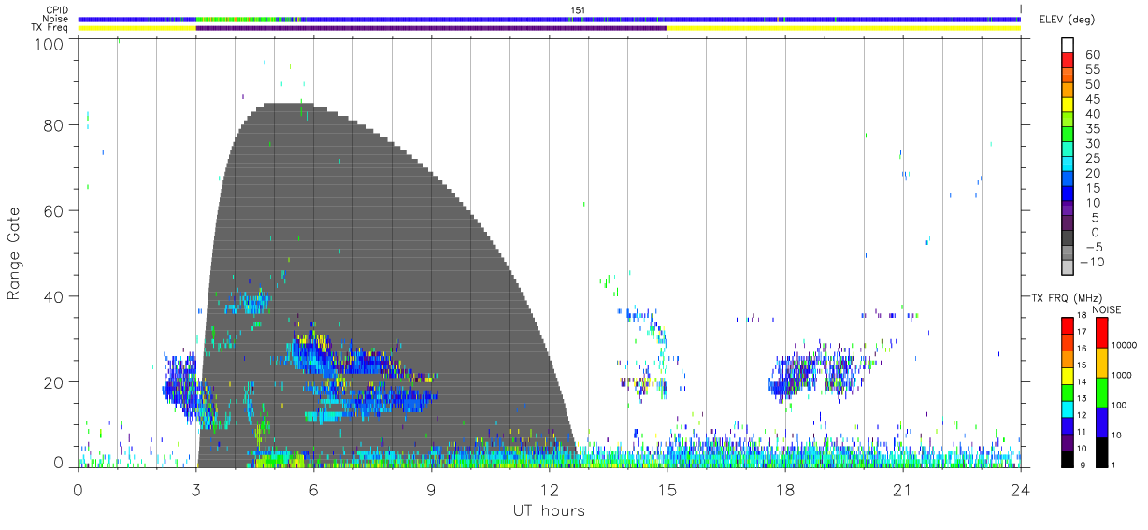The image size is (1148, 530).
Task: Click NOISE legend value "10000"
Action: point(1126,346)
